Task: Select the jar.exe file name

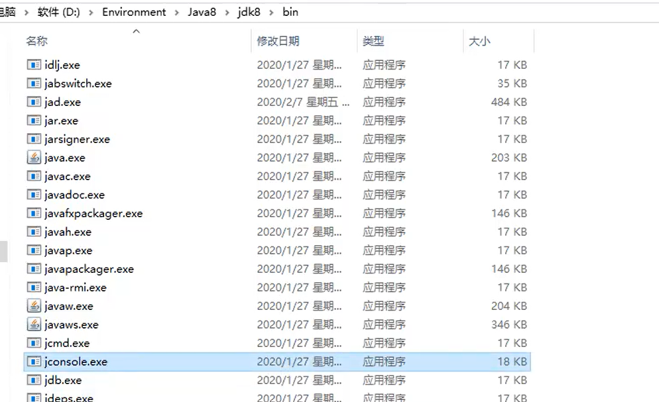Action: click(x=62, y=121)
